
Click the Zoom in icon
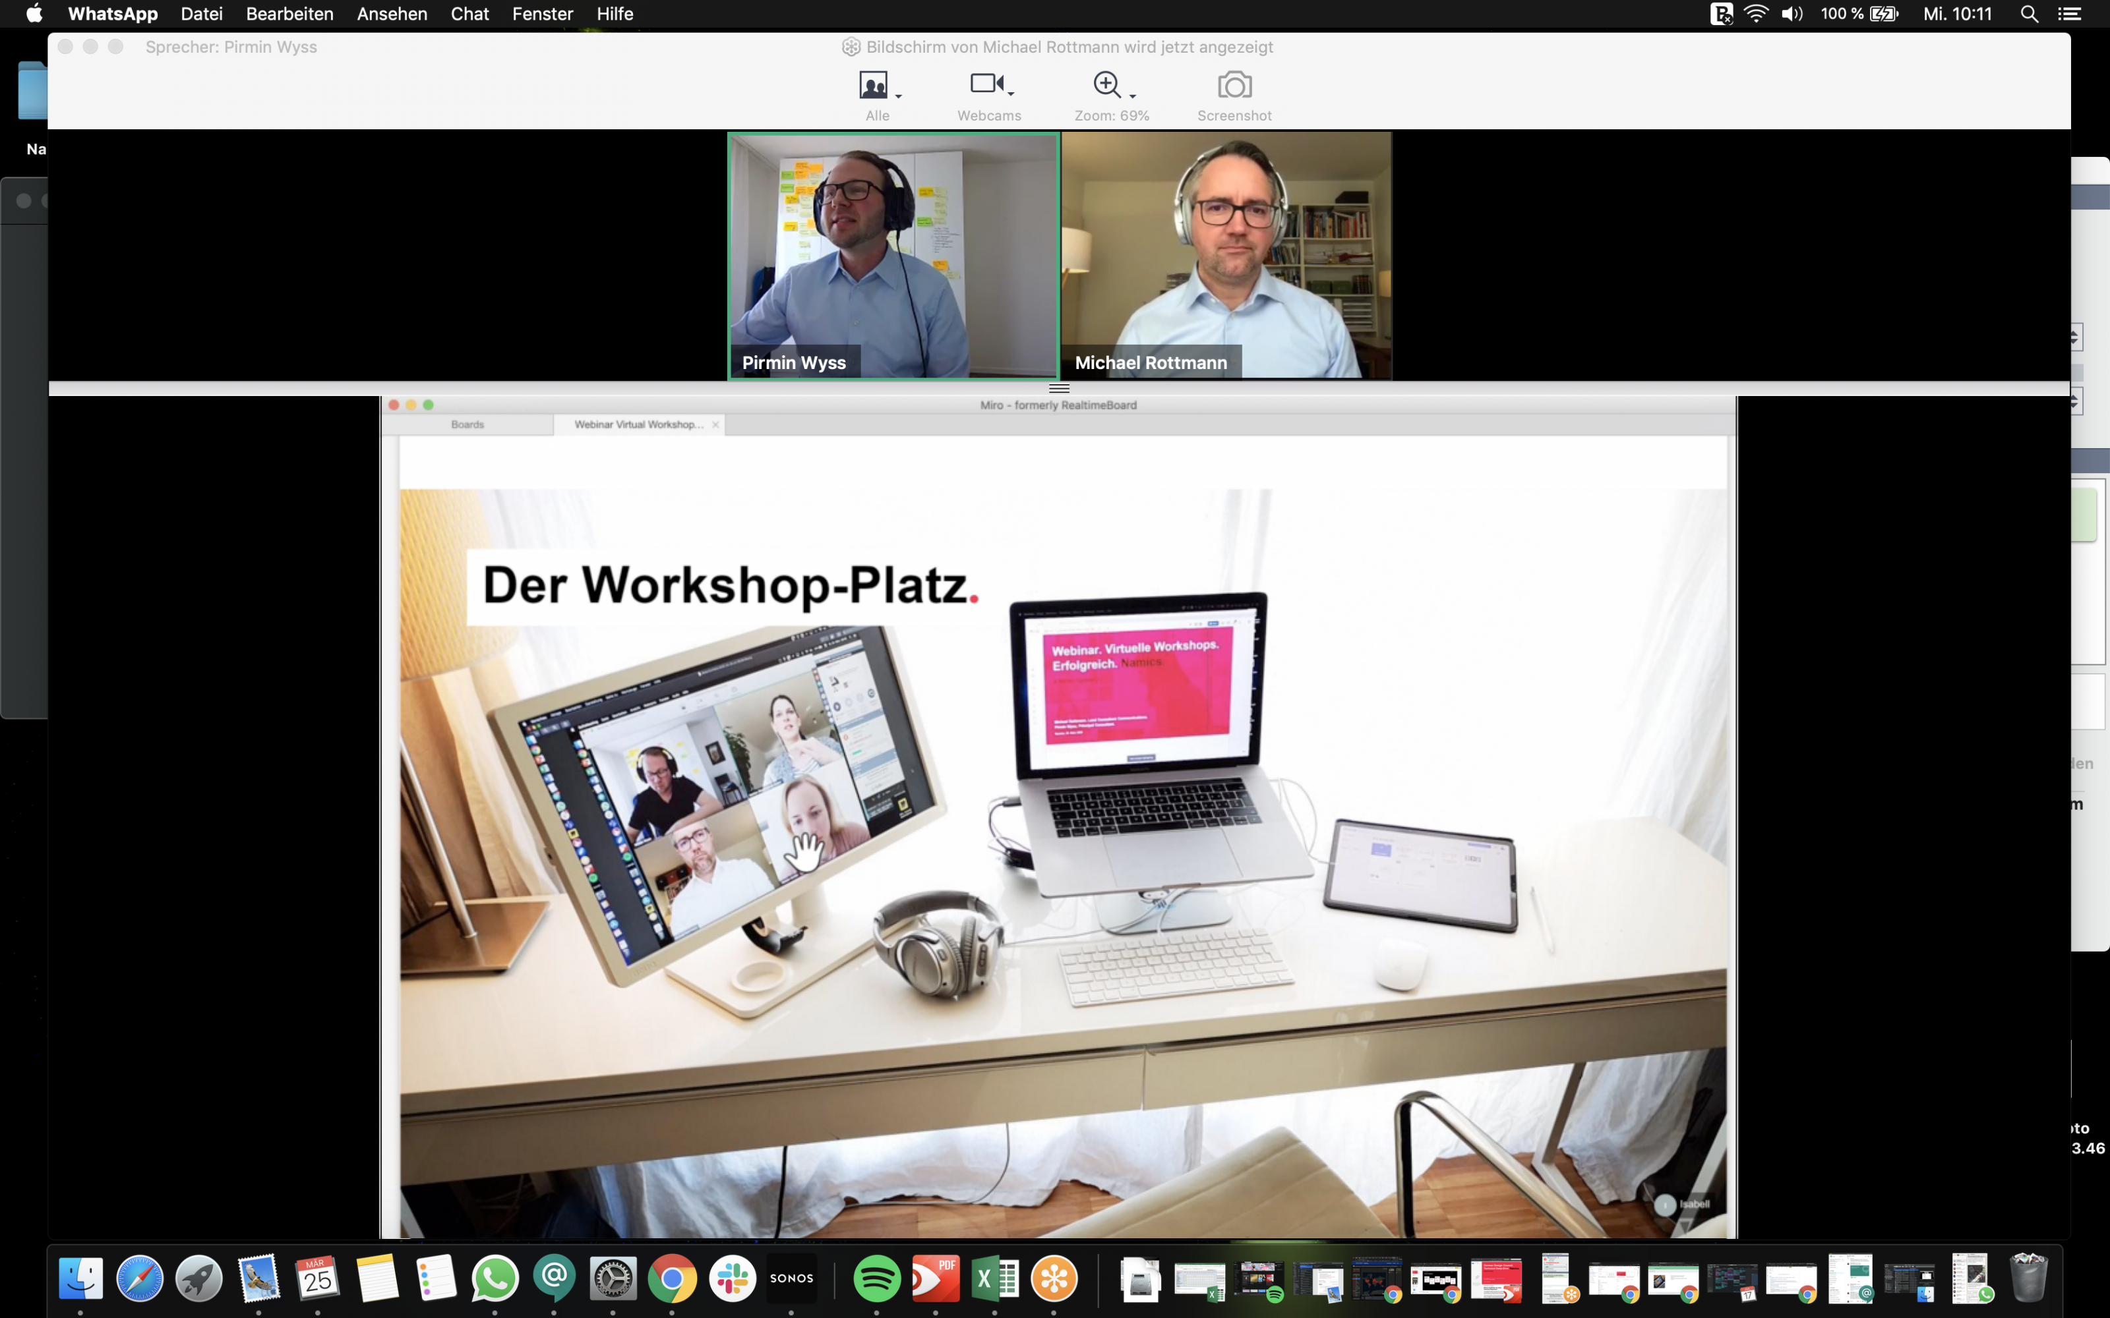[x=1104, y=85]
